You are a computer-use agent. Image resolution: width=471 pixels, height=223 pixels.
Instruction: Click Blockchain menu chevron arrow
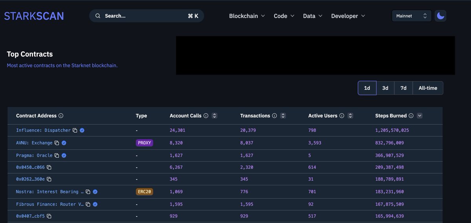263,16
